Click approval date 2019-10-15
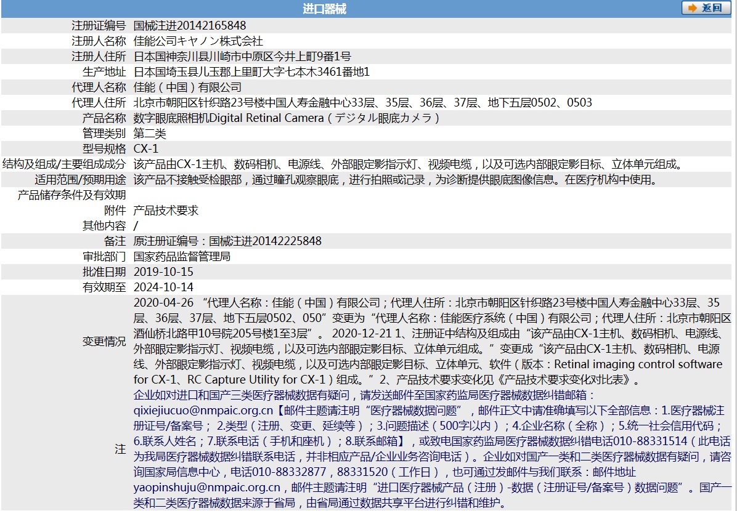The width and height of the screenshot is (737, 511). coord(163,272)
